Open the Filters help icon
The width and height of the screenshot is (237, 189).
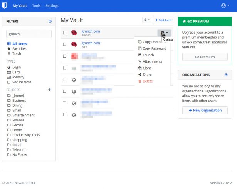[50, 21]
